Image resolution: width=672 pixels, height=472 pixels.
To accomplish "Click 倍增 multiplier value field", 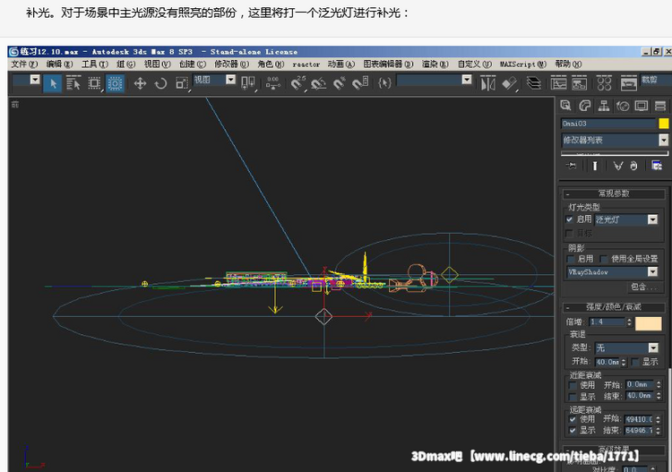I will tap(607, 322).
